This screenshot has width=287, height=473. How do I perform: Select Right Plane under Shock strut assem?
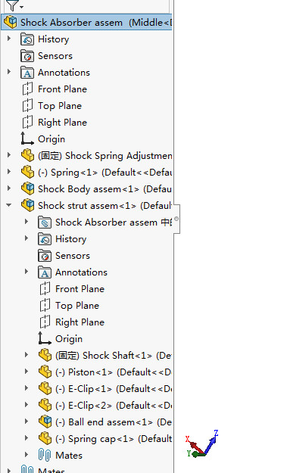pos(80,322)
